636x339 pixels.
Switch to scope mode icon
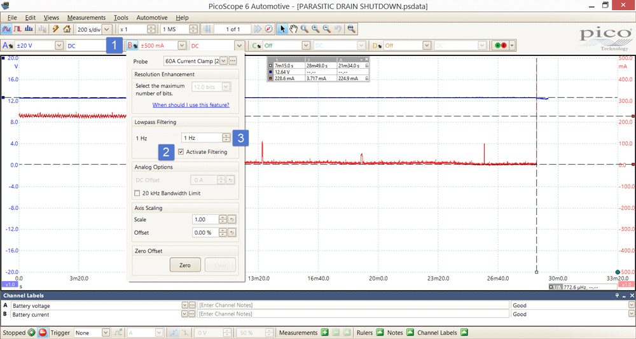[6, 29]
